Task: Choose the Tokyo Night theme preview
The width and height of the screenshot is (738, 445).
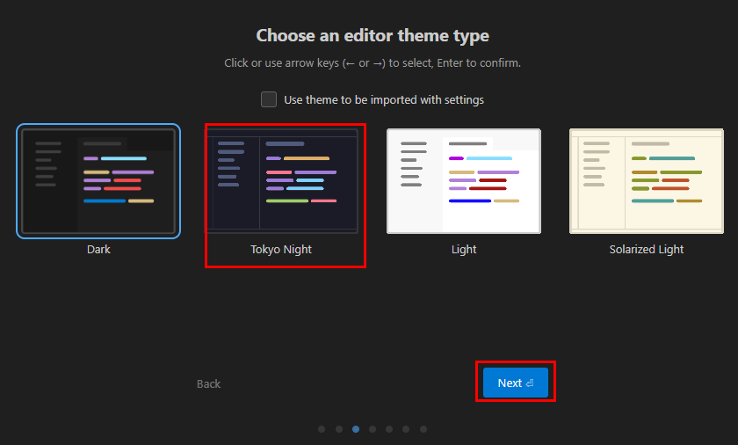Action: [x=281, y=181]
